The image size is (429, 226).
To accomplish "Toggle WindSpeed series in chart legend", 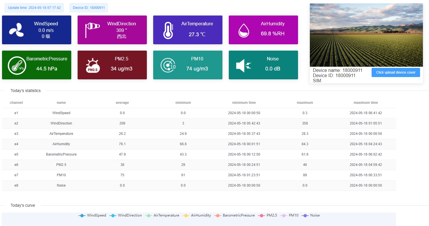I will point(92,215).
